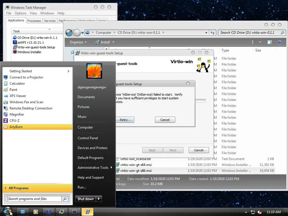Viewport: 288px width, 216px height.
Task: Click Cancel in VdService error dialog
Action: pos(165,120)
